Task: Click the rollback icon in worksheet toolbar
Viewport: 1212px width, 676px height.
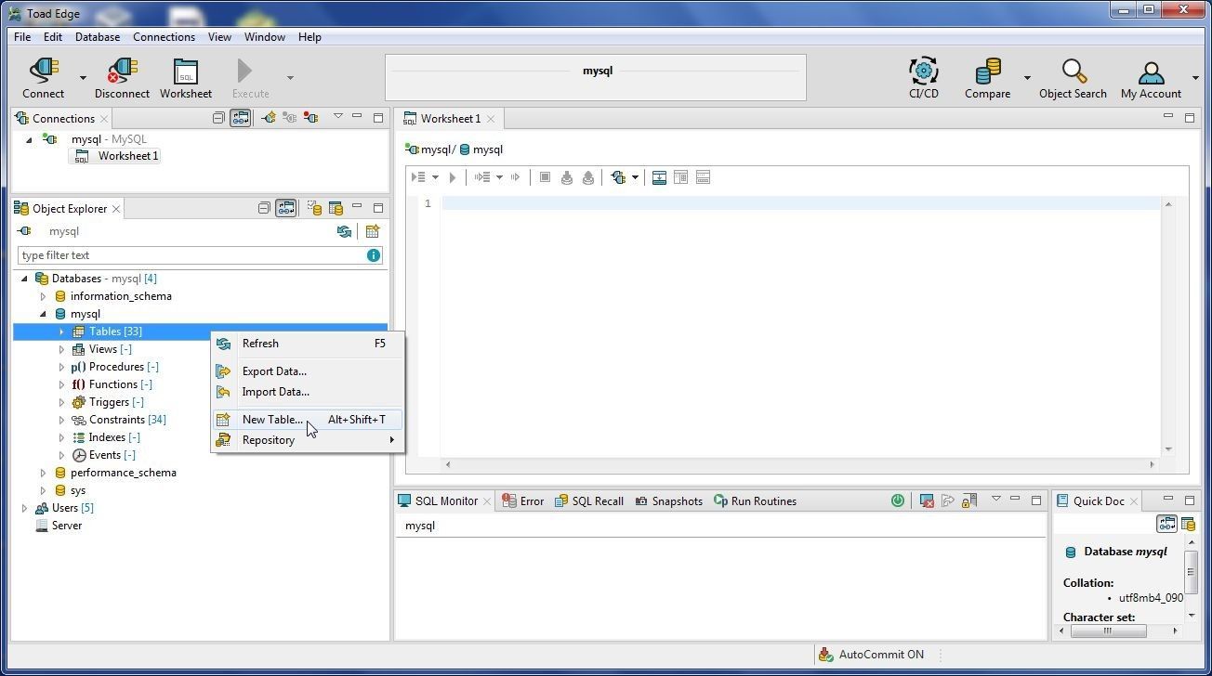Action: pos(587,177)
